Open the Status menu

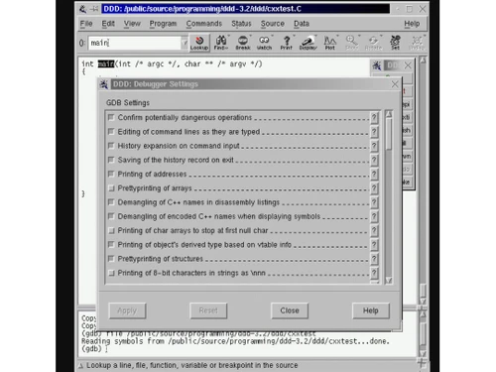click(x=241, y=24)
